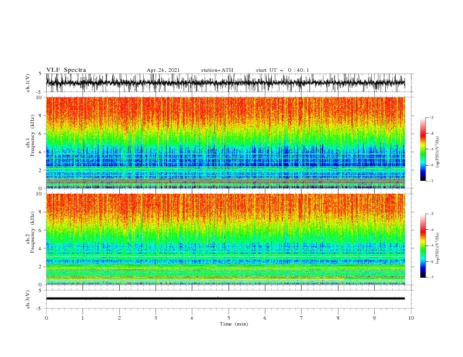This screenshot has height=357, width=463.
Task: Click the time axis tick label '5'
Action: [229, 318]
